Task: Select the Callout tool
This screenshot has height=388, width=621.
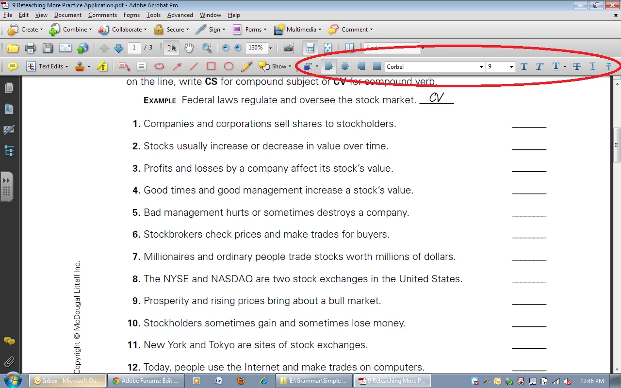Action: pyautogui.click(x=124, y=66)
